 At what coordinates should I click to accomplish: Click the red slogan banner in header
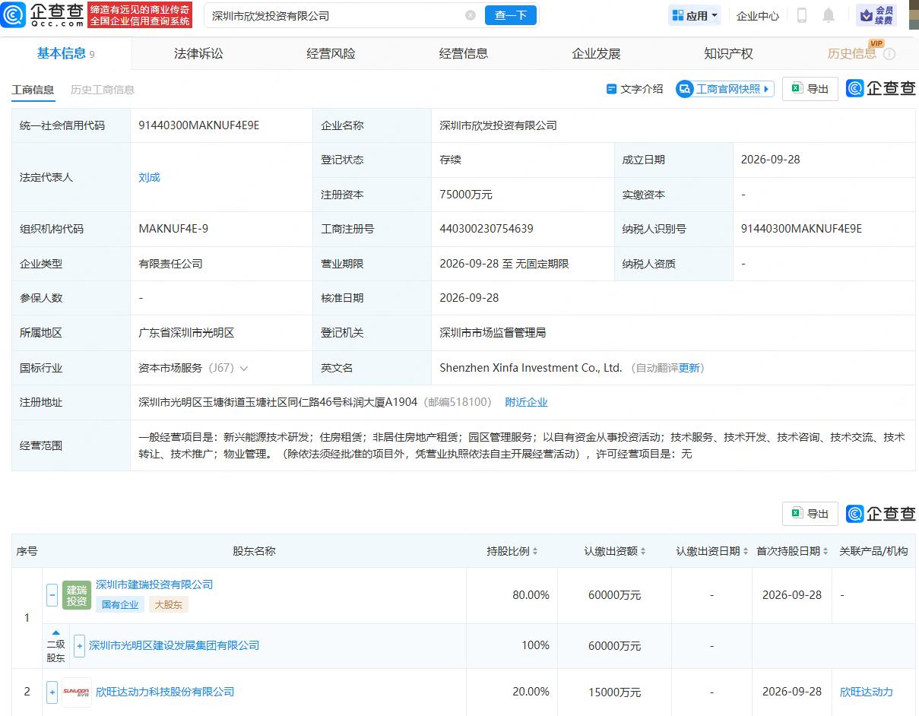point(140,15)
